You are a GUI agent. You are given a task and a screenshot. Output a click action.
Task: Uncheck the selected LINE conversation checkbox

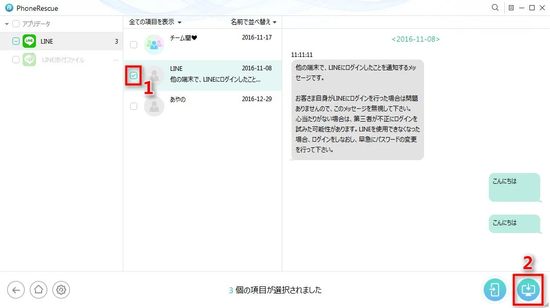point(134,75)
